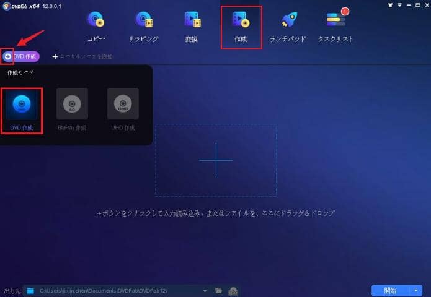Select the UHD 作成 creation mode
Image resolution: width=431 pixels, height=297 pixels.
[123, 110]
